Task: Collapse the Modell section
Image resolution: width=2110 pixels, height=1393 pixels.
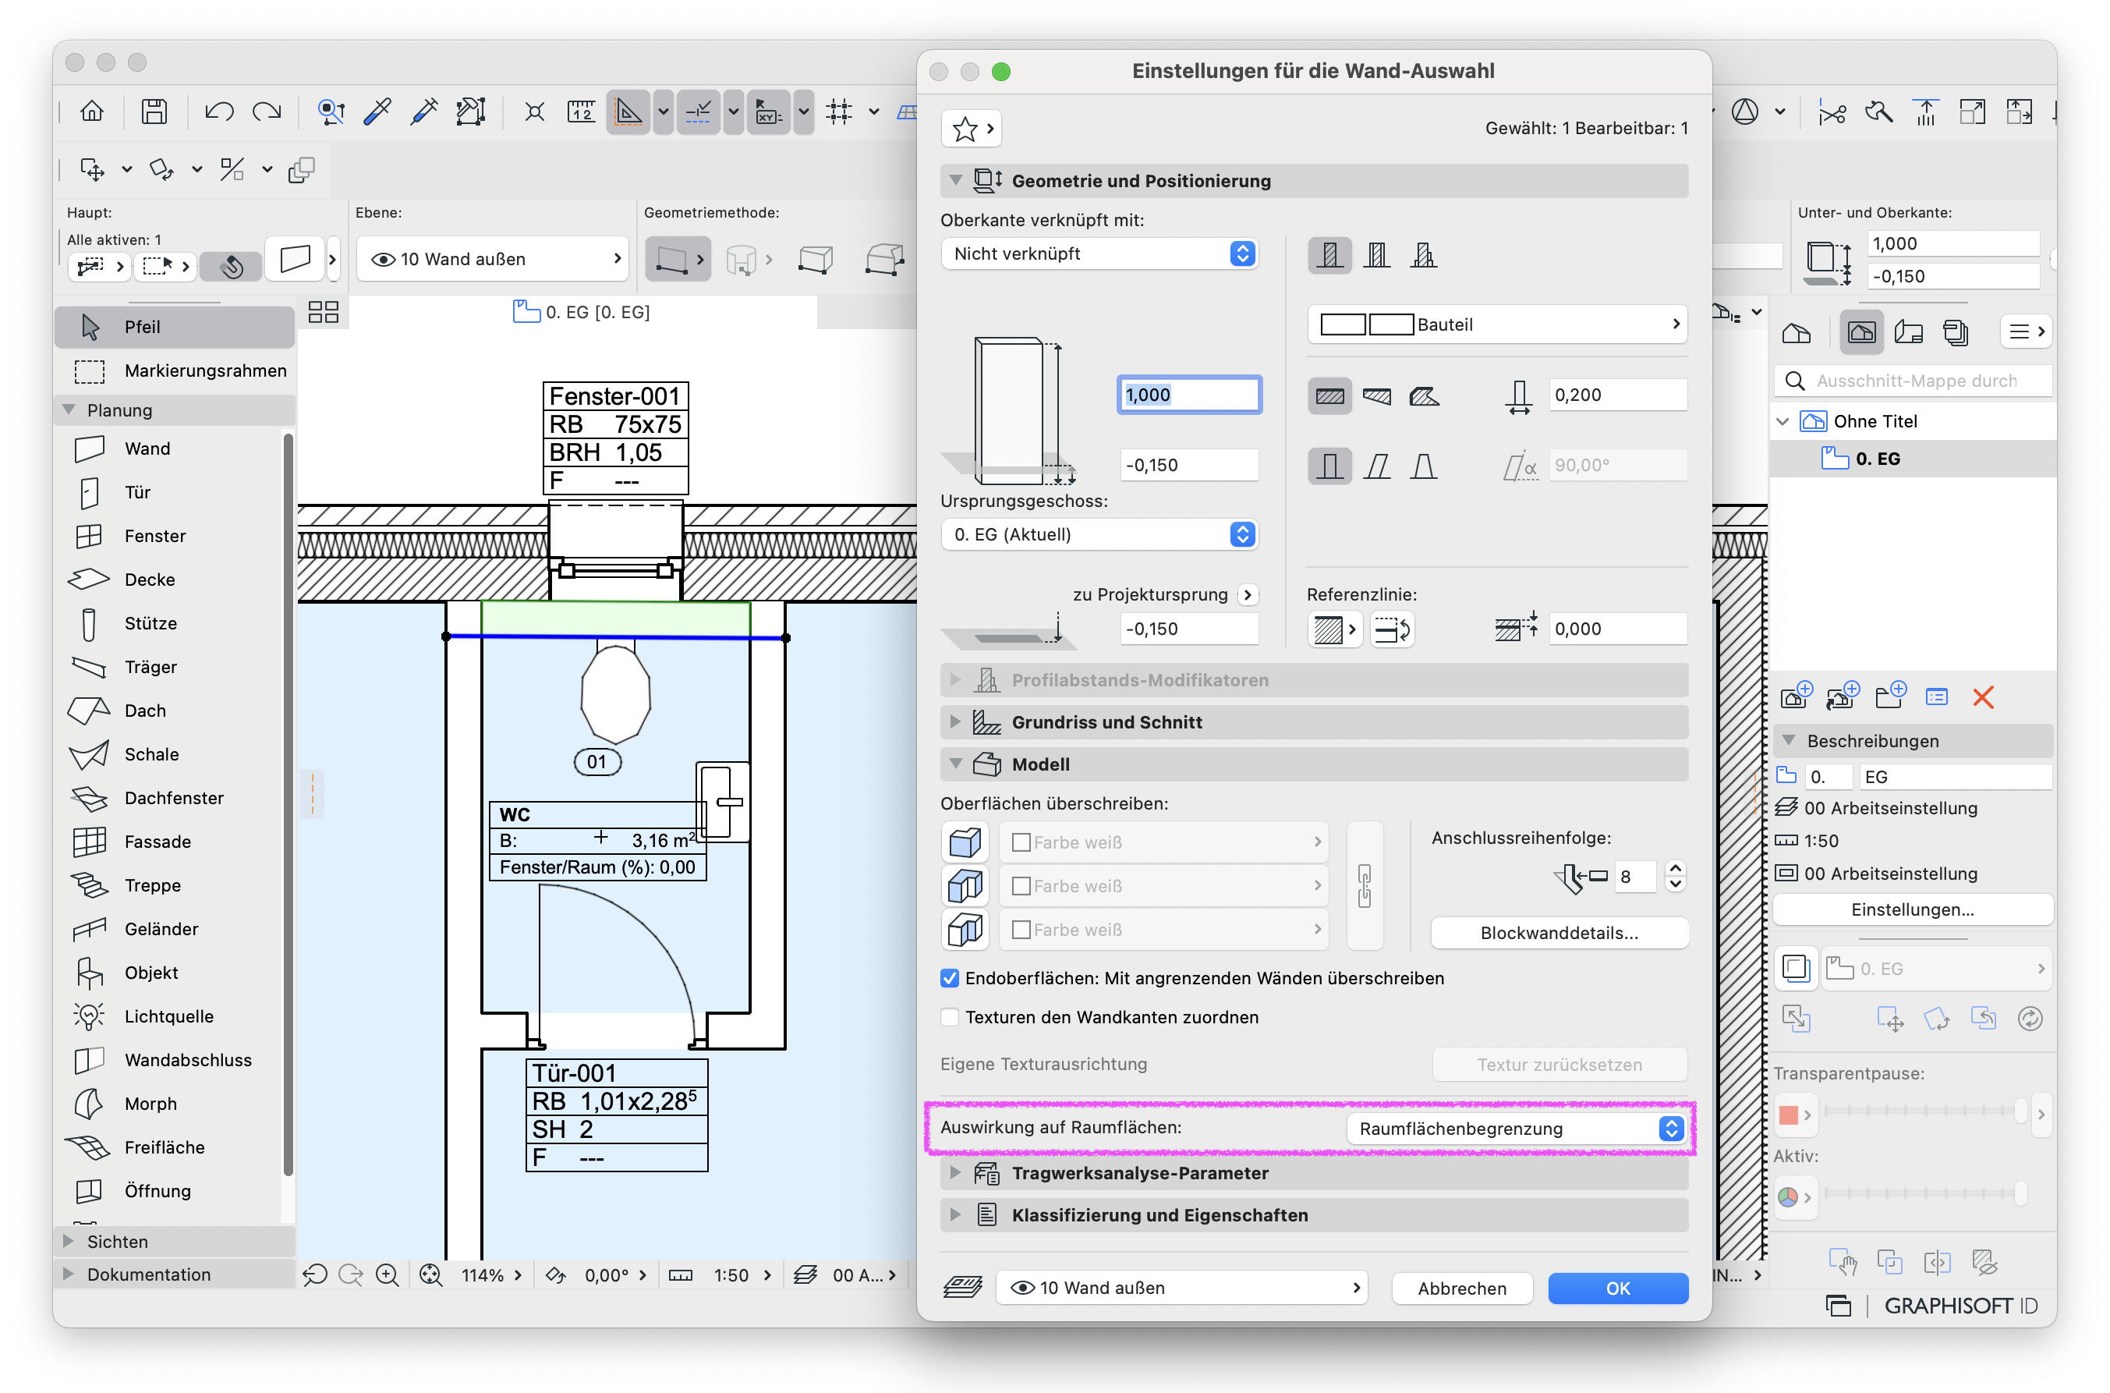Action: [955, 763]
